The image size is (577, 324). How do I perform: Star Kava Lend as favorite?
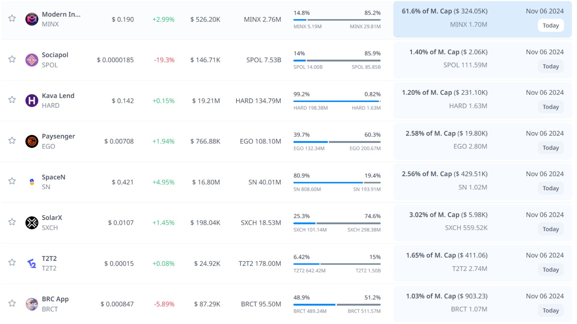click(12, 100)
